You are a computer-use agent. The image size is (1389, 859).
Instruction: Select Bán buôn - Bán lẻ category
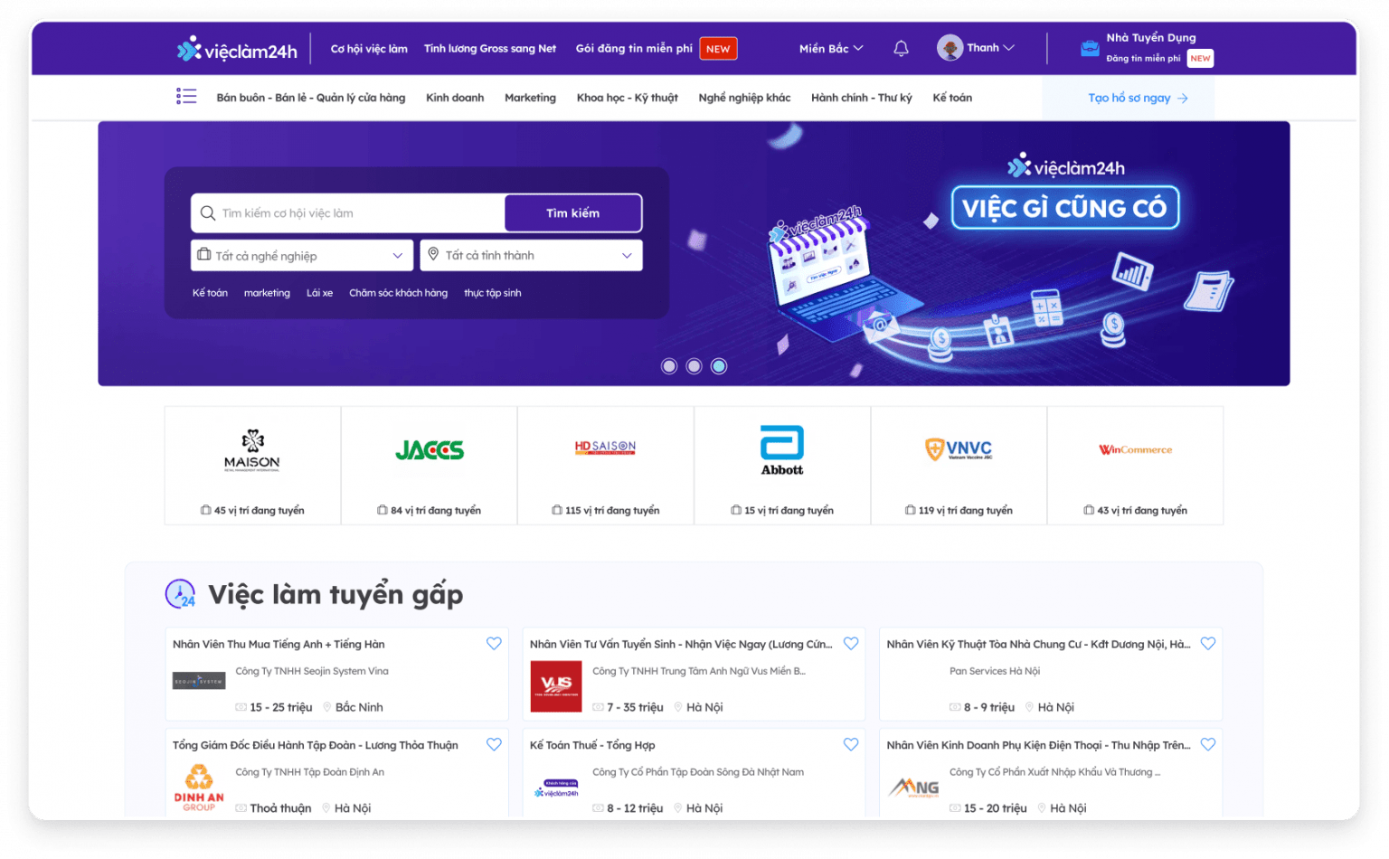[x=311, y=98]
